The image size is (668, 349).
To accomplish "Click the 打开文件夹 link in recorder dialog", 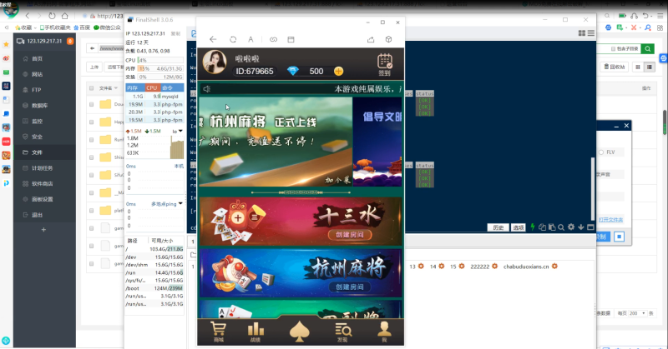I will click(610, 219).
